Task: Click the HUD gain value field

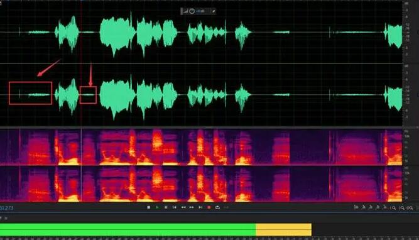Action: [x=200, y=11]
